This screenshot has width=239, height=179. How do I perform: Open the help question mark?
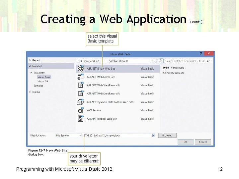[x=201, y=53]
